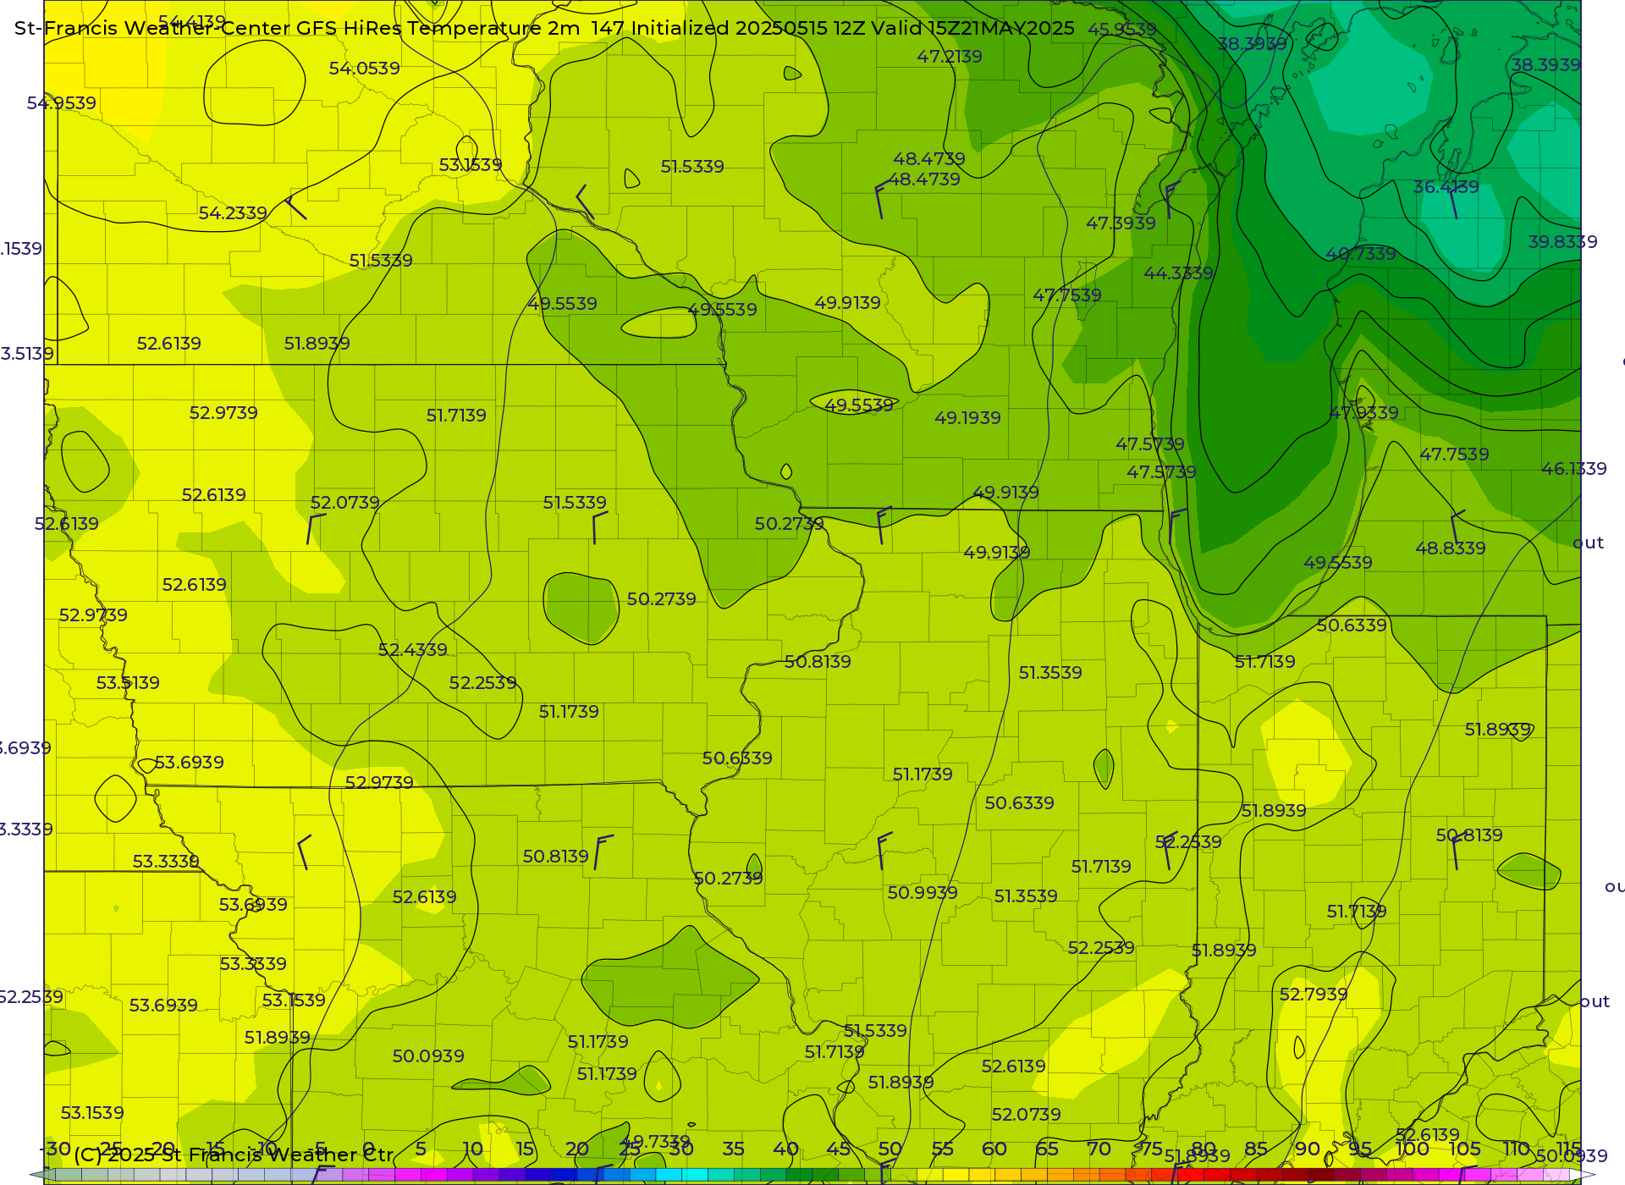Click the map title text "GFS HiRes Temperature 2m"
The height and width of the screenshot is (1185, 1625).
point(438,28)
